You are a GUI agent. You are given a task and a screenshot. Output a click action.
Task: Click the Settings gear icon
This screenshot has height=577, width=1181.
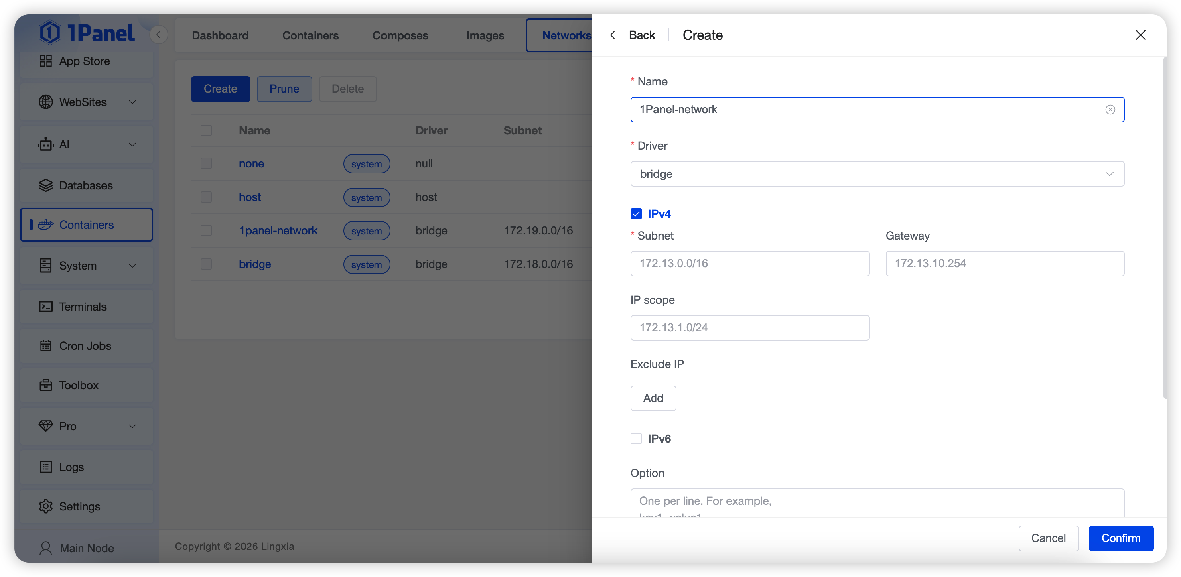click(x=45, y=506)
